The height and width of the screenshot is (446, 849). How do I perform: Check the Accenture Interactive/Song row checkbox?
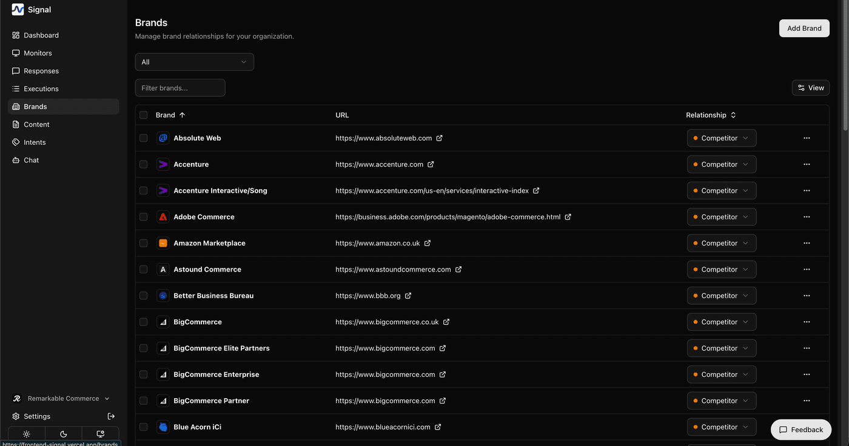[x=144, y=190]
